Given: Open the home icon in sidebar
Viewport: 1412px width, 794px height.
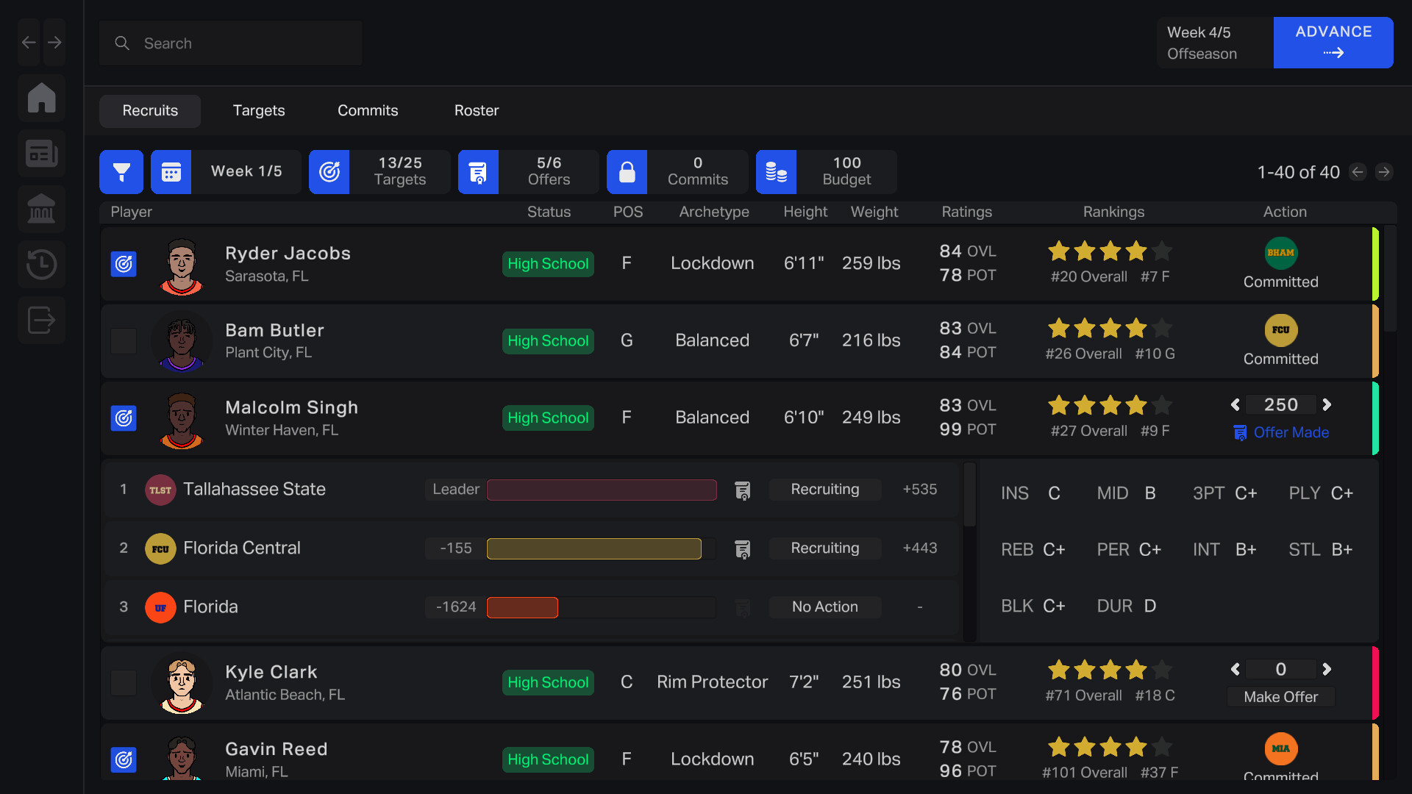Looking at the screenshot, I should click(41, 98).
